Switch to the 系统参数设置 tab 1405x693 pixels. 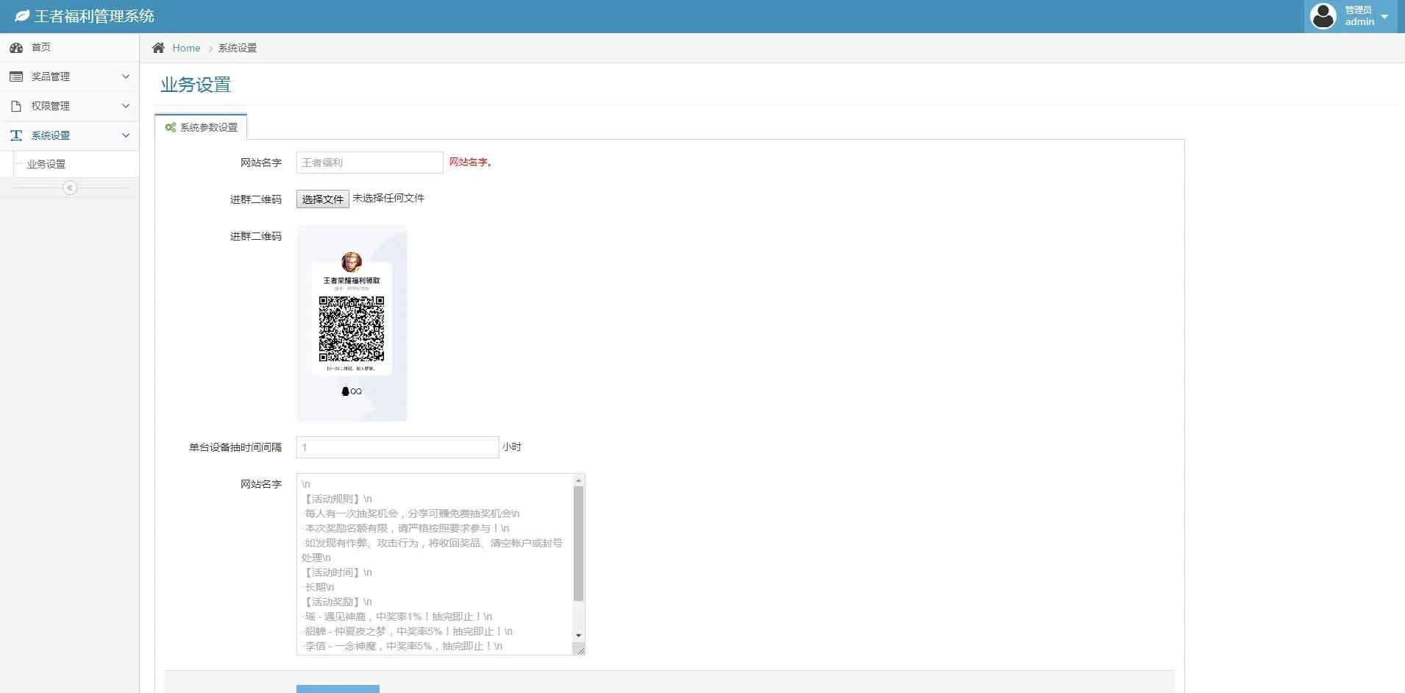pyautogui.click(x=208, y=127)
